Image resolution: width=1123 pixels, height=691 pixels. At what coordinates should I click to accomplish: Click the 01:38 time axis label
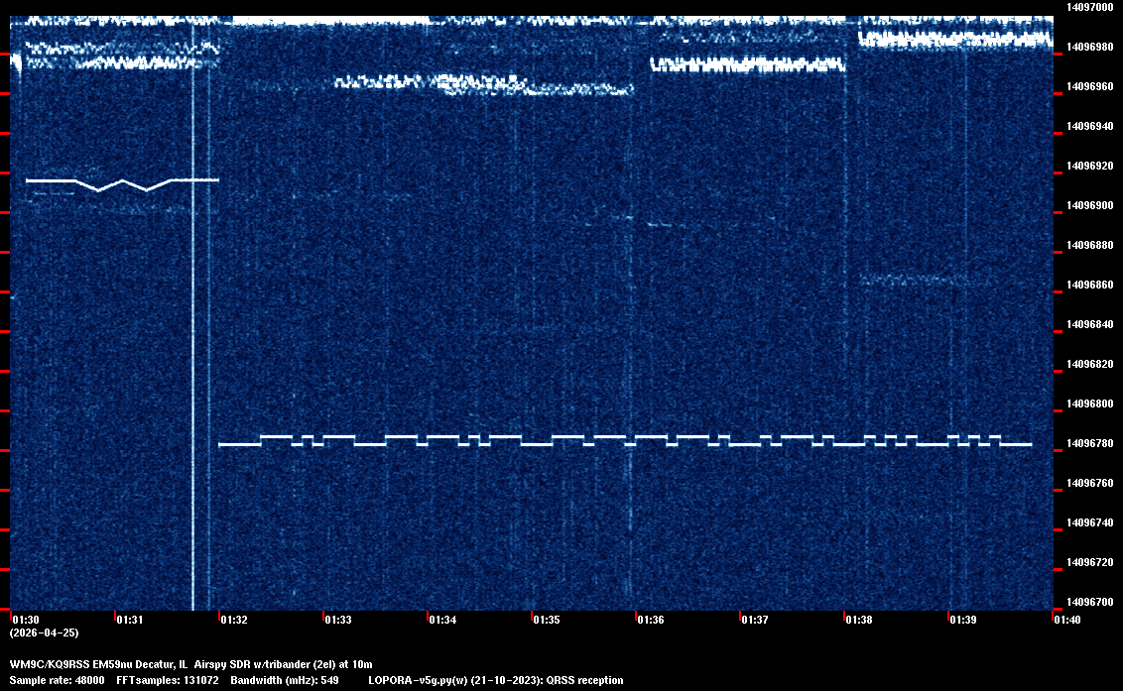[859, 620]
